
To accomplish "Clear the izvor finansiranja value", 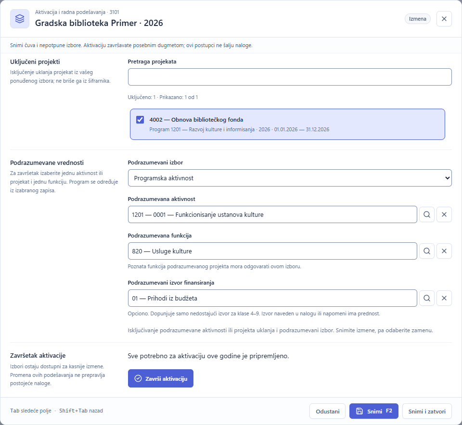I will tap(444, 298).
